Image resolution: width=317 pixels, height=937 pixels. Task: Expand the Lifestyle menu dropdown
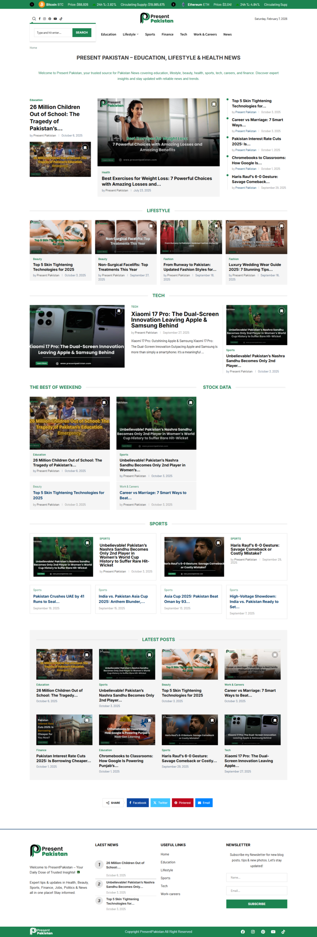[130, 34]
